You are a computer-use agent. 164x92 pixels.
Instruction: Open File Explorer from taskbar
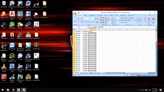click(x=8, y=90)
